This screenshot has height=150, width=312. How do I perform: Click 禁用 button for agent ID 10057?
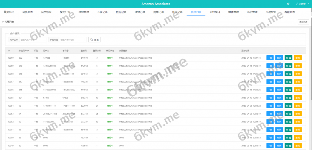point(298,82)
